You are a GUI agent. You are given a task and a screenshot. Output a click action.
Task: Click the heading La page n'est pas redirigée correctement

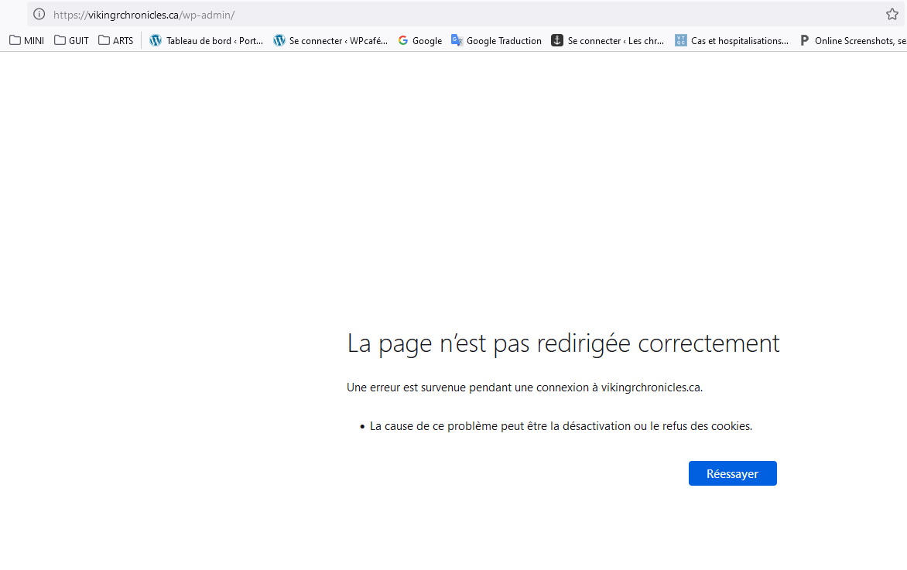tap(563, 343)
